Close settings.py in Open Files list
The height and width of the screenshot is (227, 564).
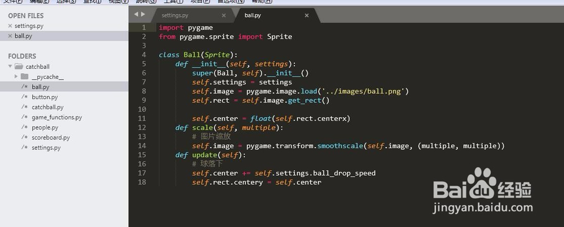pos(10,26)
